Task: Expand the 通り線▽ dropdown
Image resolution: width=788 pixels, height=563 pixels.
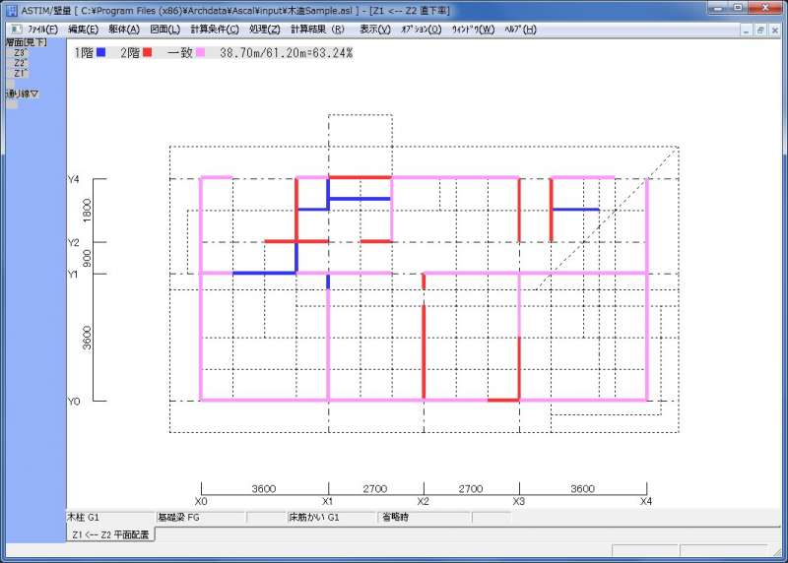Action: 22,94
